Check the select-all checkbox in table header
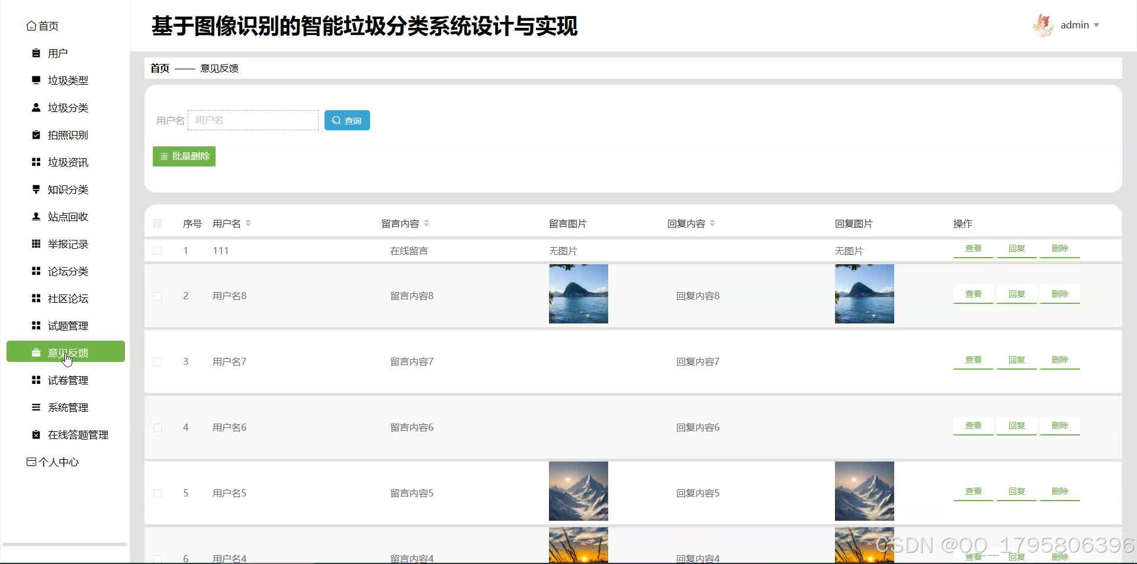Viewport: 1137px width, 564px height. pyautogui.click(x=158, y=223)
